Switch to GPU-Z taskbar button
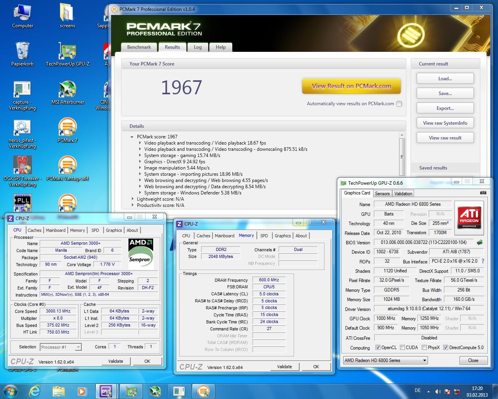The width and height of the screenshot is (498, 399). click(x=131, y=391)
